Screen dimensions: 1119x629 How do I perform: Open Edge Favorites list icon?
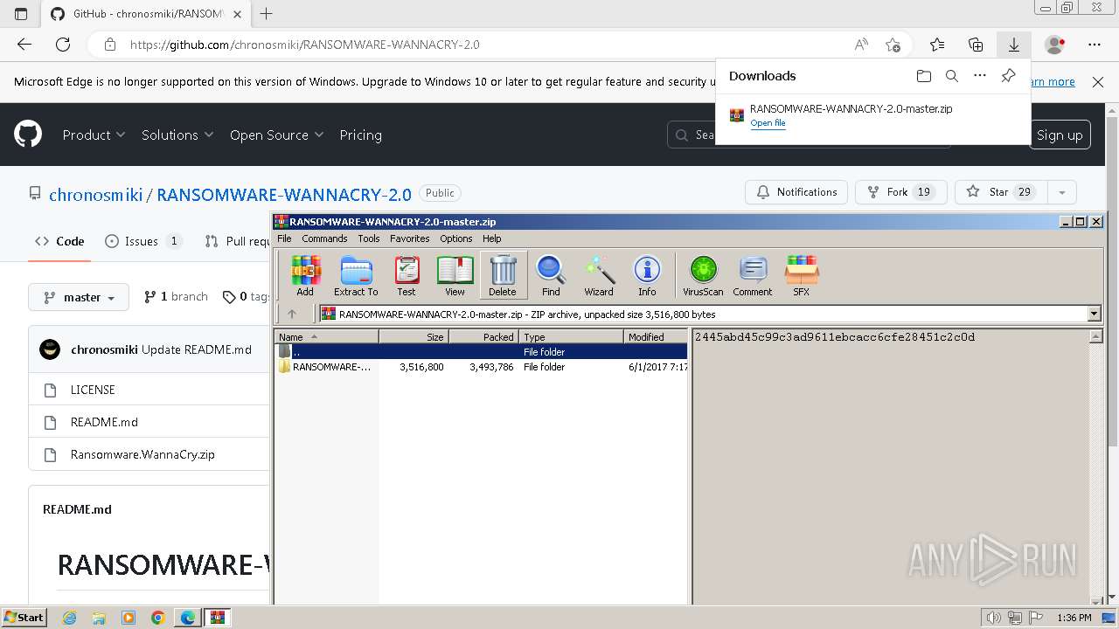[937, 45]
